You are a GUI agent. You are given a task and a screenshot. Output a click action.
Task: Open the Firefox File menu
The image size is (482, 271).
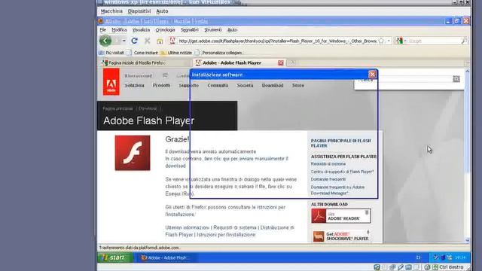click(102, 30)
